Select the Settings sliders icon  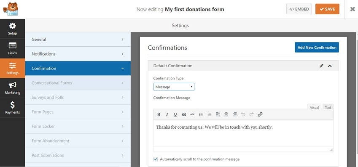point(13,66)
